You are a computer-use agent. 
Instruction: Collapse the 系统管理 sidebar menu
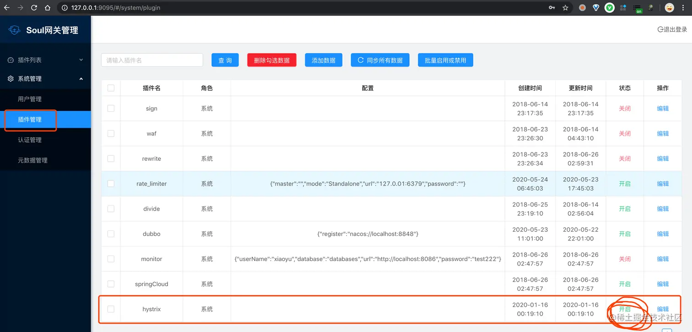click(46, 79)
